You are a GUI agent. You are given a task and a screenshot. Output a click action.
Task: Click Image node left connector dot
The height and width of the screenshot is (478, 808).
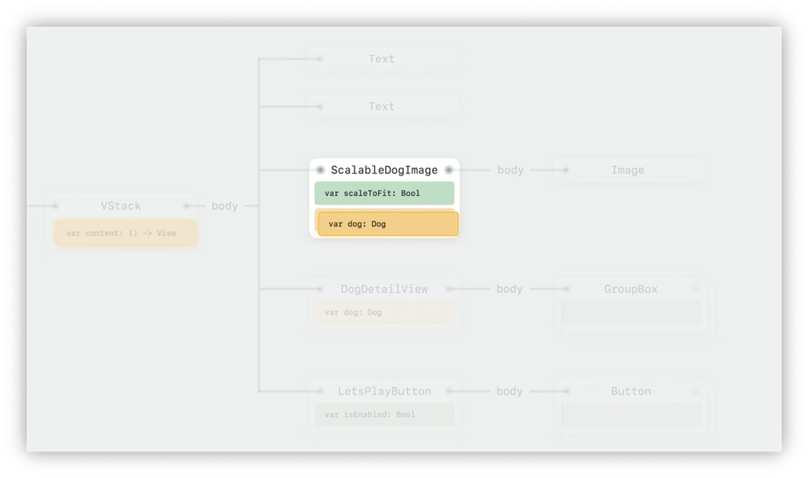pyautogui.click(x=566, y=170)
